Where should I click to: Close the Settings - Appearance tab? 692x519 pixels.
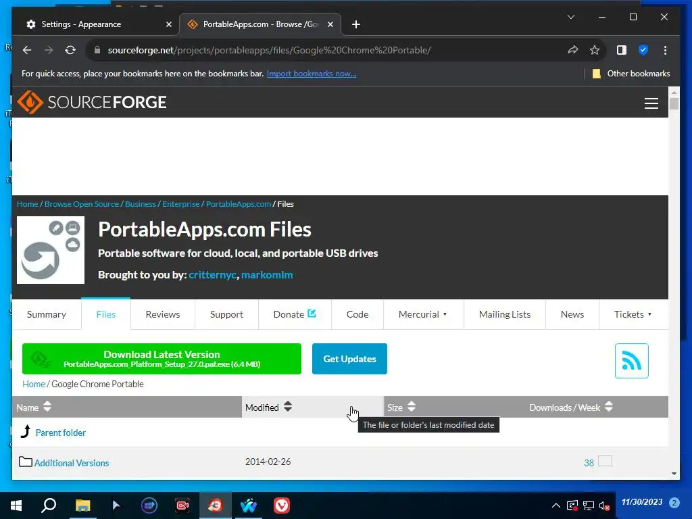pyautogui.click(x=168, y=24)
